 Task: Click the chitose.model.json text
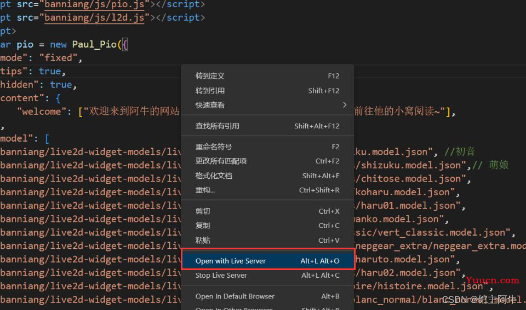411,178
